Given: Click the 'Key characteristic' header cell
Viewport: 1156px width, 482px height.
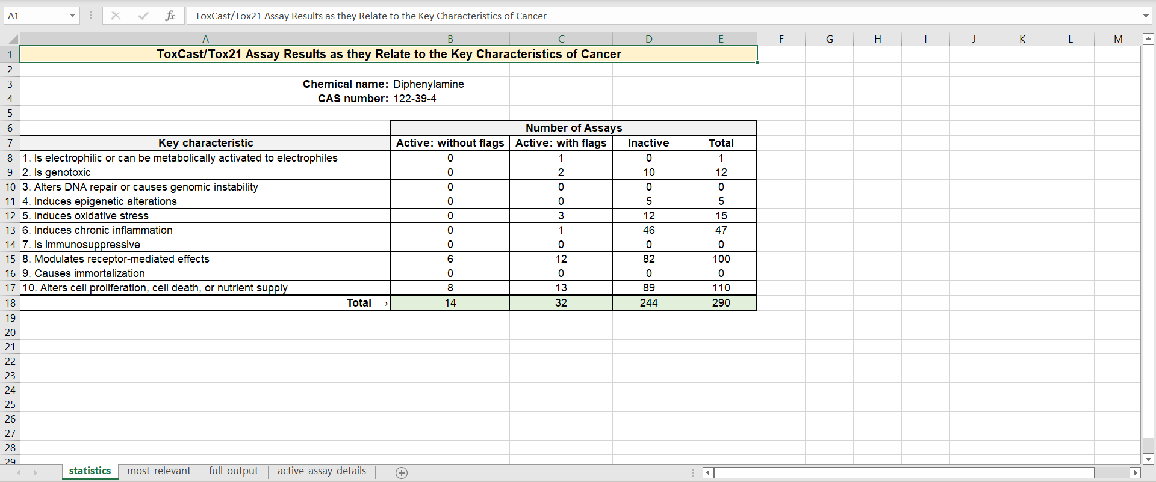Looking at the screenshot, I should pyautogui.click(x=205, y=143).
